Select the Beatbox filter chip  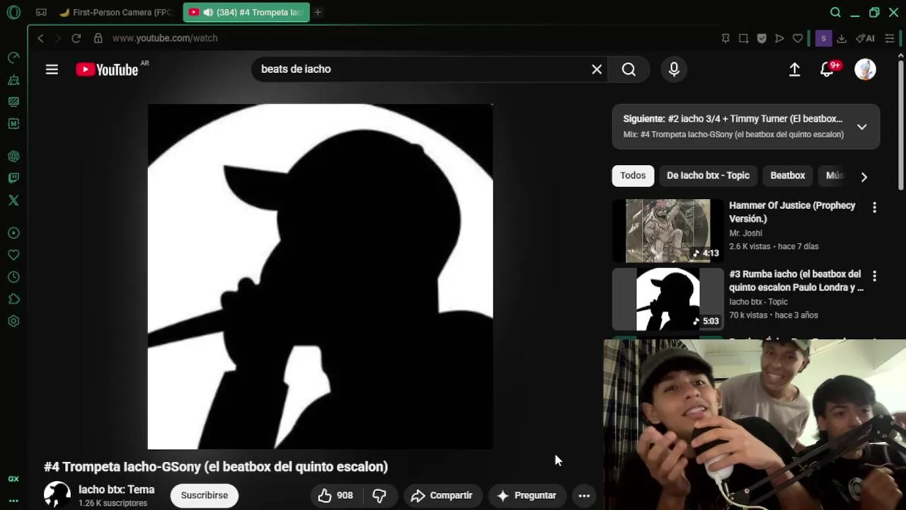point(787,176)
